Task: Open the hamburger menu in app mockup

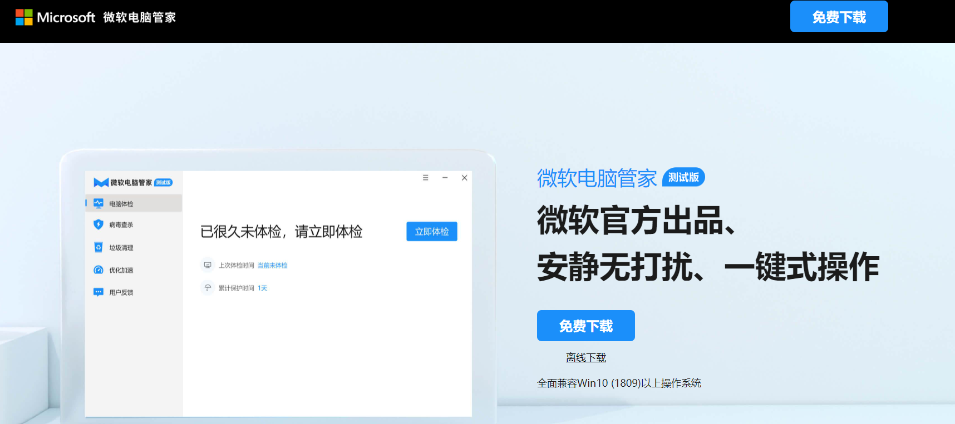Action: coord(426,178)
